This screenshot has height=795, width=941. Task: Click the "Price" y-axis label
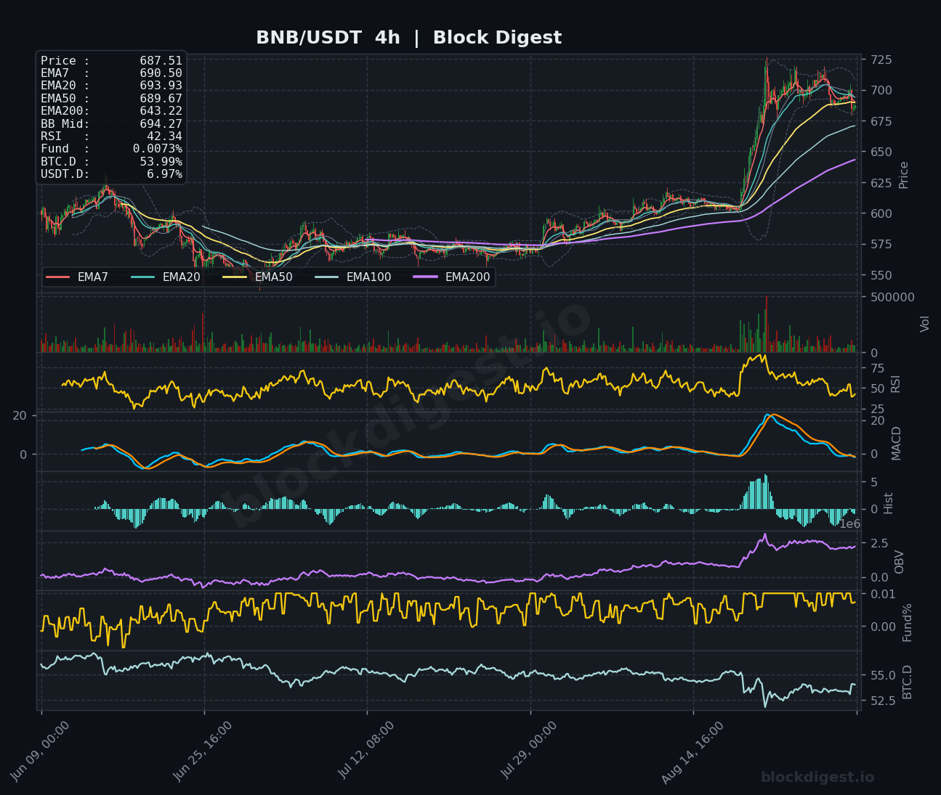point(904,175)
